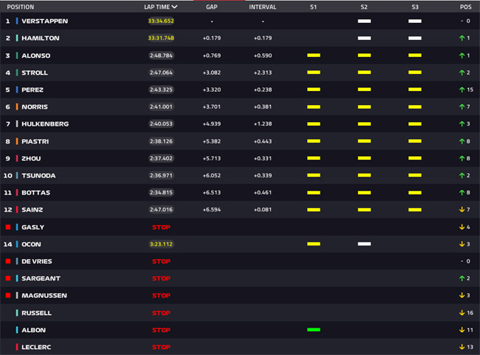
Task: Select driver name SAINZ
Action: coord(32,210)
